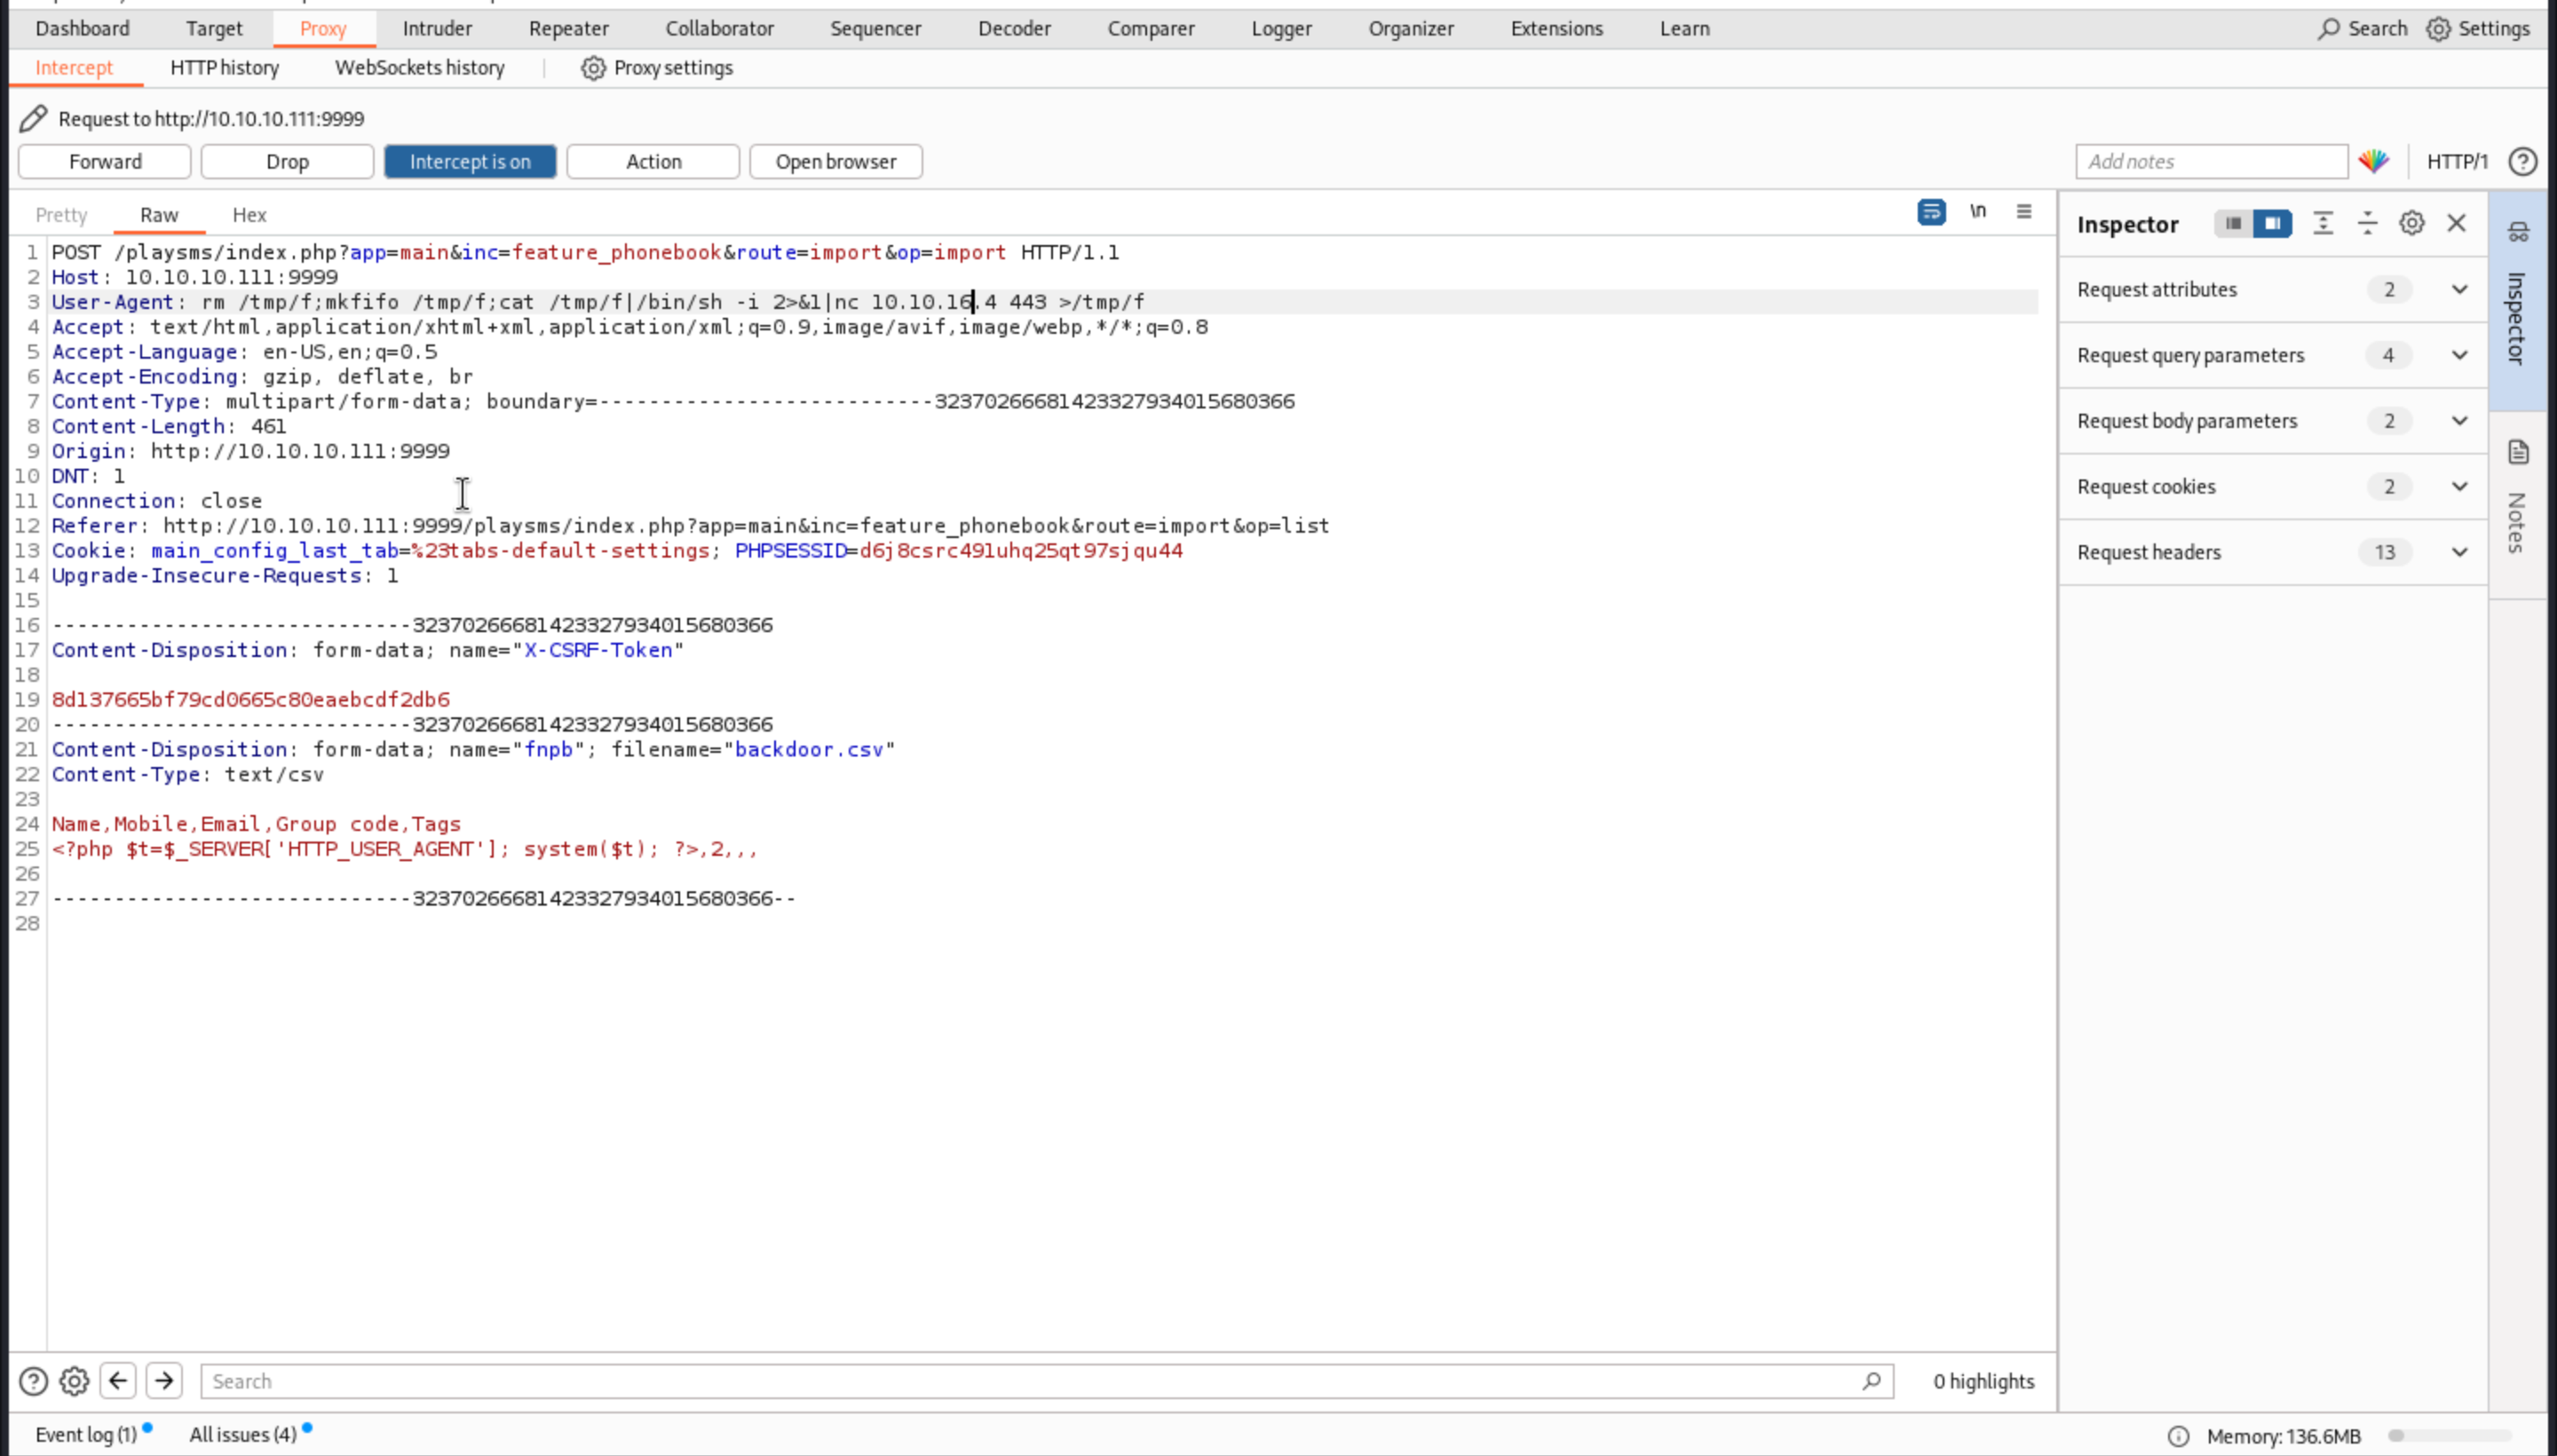This screenshot has height=1456, width=2557.
Task: Click the Inspector collapse all sections icon
Action: (2366, 224)
